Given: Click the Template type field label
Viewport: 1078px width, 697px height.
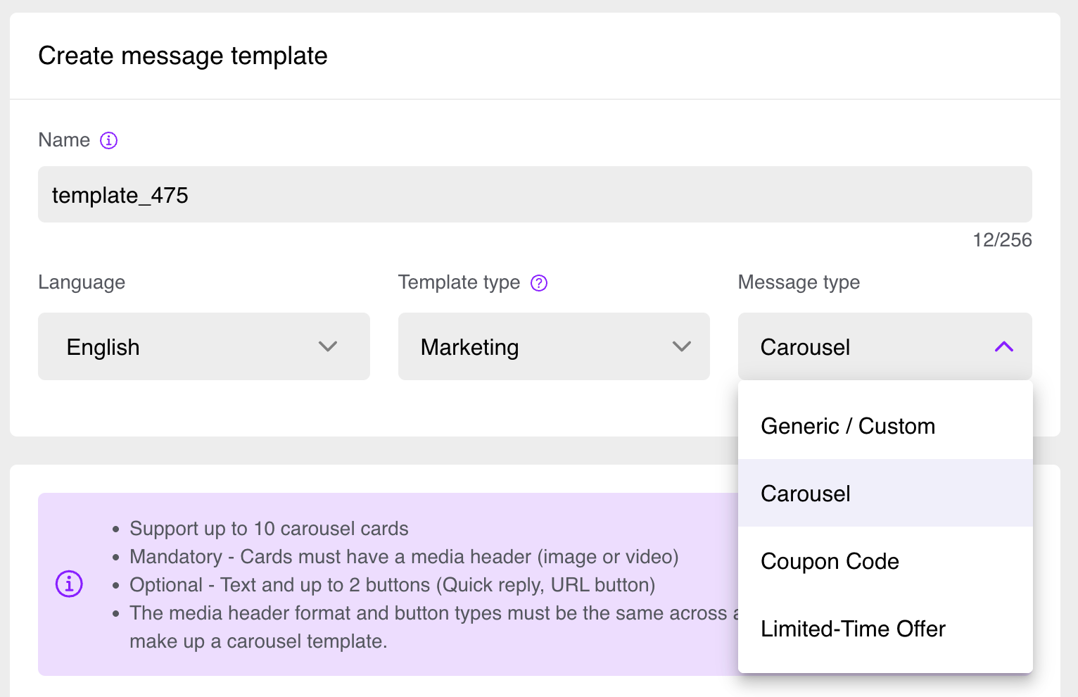Looking at the screenshot, I should click(x=459, y=282).
